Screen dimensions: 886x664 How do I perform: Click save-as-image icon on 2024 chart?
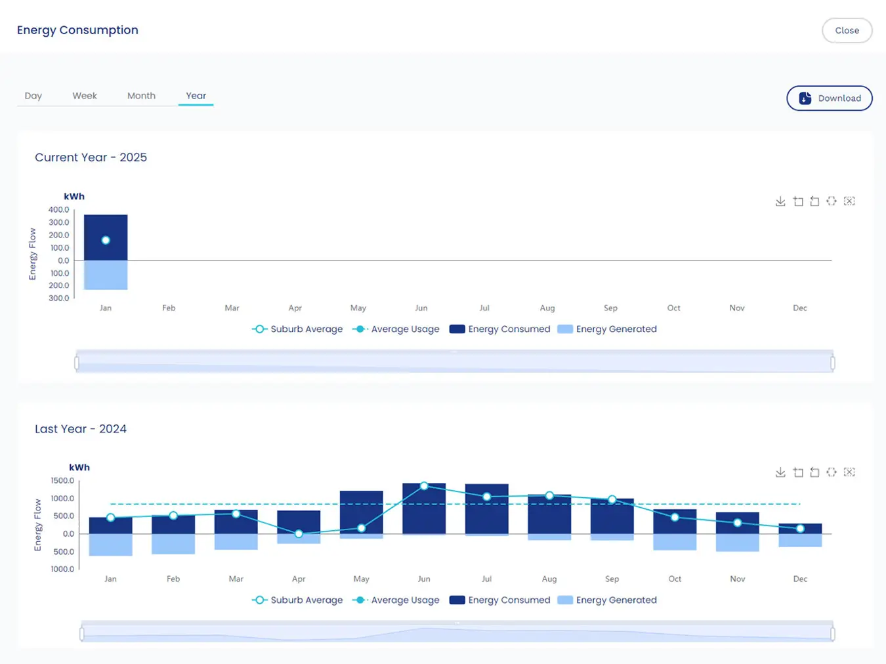780,472
